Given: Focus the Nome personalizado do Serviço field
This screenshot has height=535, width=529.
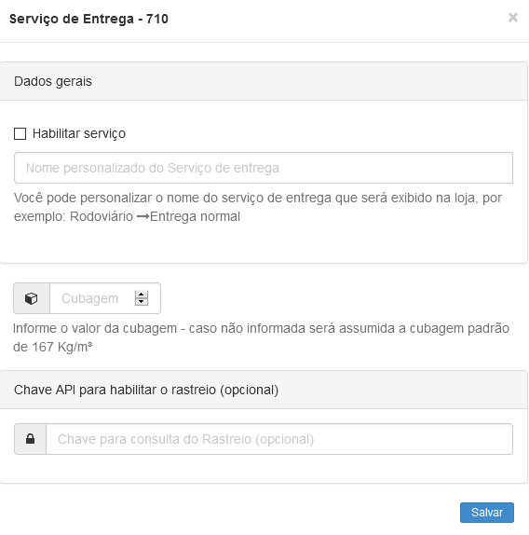Looking at the screenshot, I should point(264,168).
